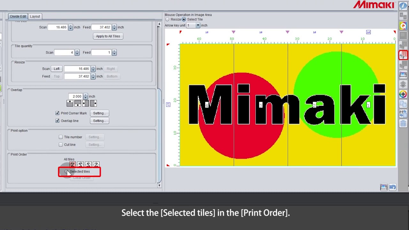Open the job information icon in right toolbar
The image size is (409, 230).
(x=403, y=6)
